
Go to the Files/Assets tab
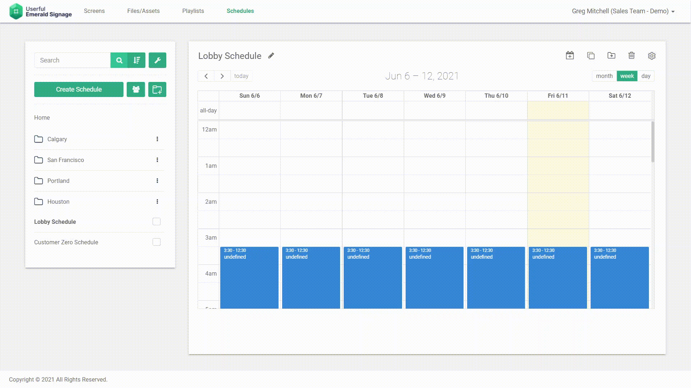click(143, 11)
